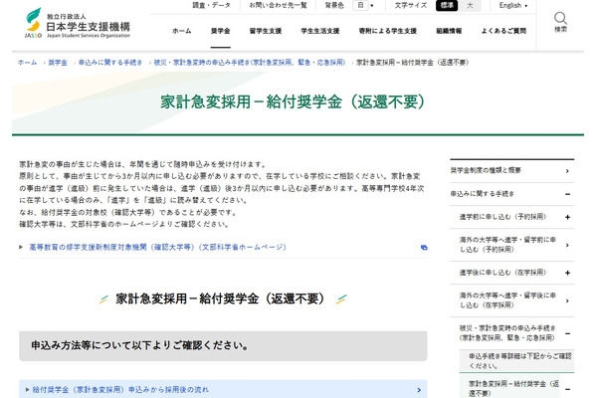Click the 奨学金 breadcrumb link
Image resolution: width=597 pixels, height=398 pixels.
click(58, 63)
